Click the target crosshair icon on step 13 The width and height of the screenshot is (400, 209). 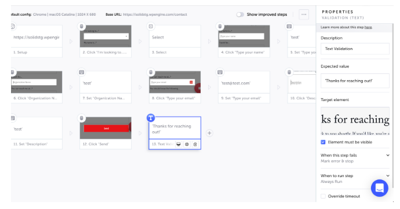(x=187, y=145)
